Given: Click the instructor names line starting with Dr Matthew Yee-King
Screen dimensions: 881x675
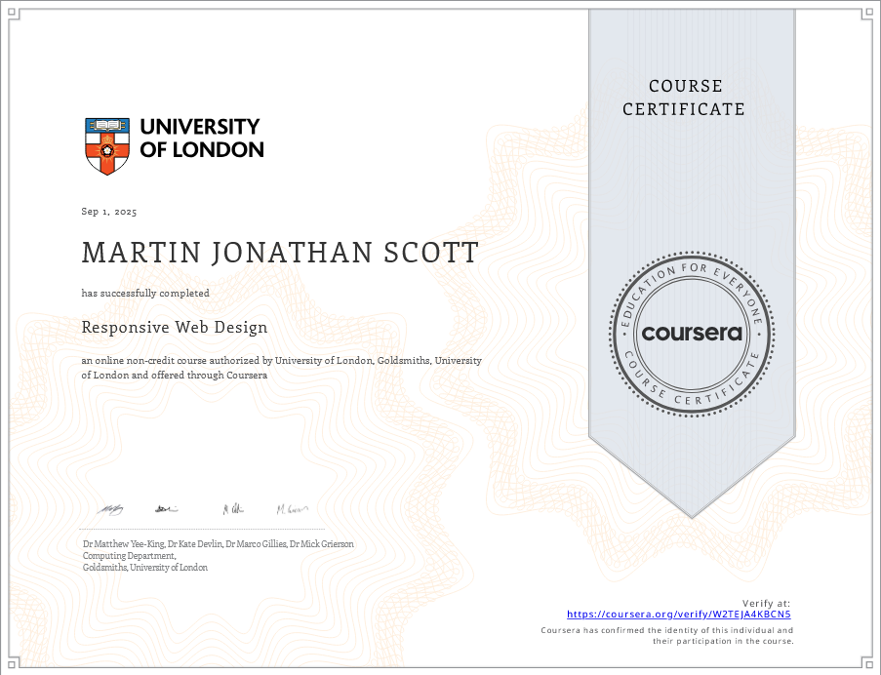Looking at the screenshot, I should [x=218, y=544].
